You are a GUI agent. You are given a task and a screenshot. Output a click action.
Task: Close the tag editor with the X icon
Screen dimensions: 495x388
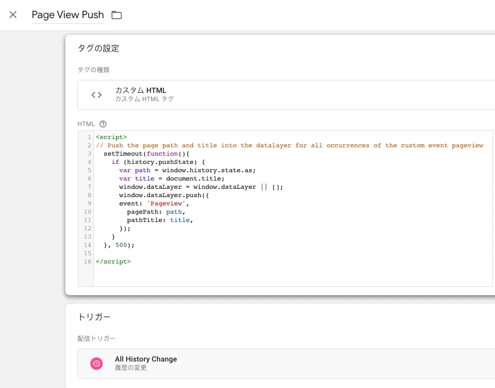pos(13,15)
